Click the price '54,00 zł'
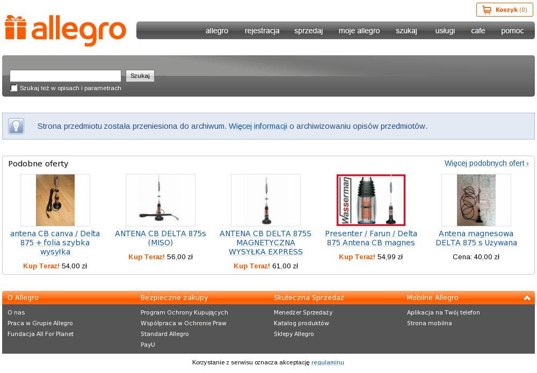The image size is (537, 373). 74,266
